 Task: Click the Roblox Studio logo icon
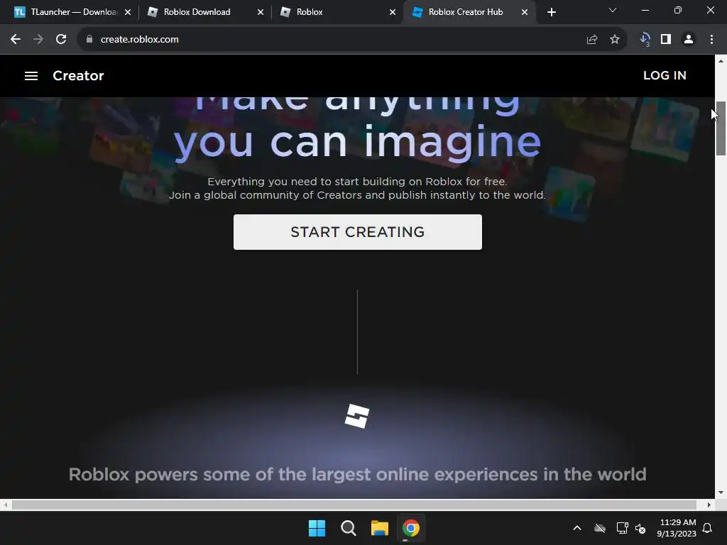(357, 416)
